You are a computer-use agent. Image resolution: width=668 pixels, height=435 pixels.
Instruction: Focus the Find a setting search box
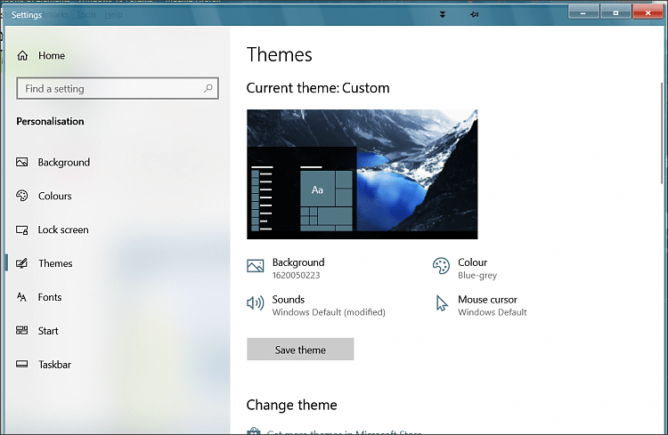pyautogui.click(x=118, y=88)
